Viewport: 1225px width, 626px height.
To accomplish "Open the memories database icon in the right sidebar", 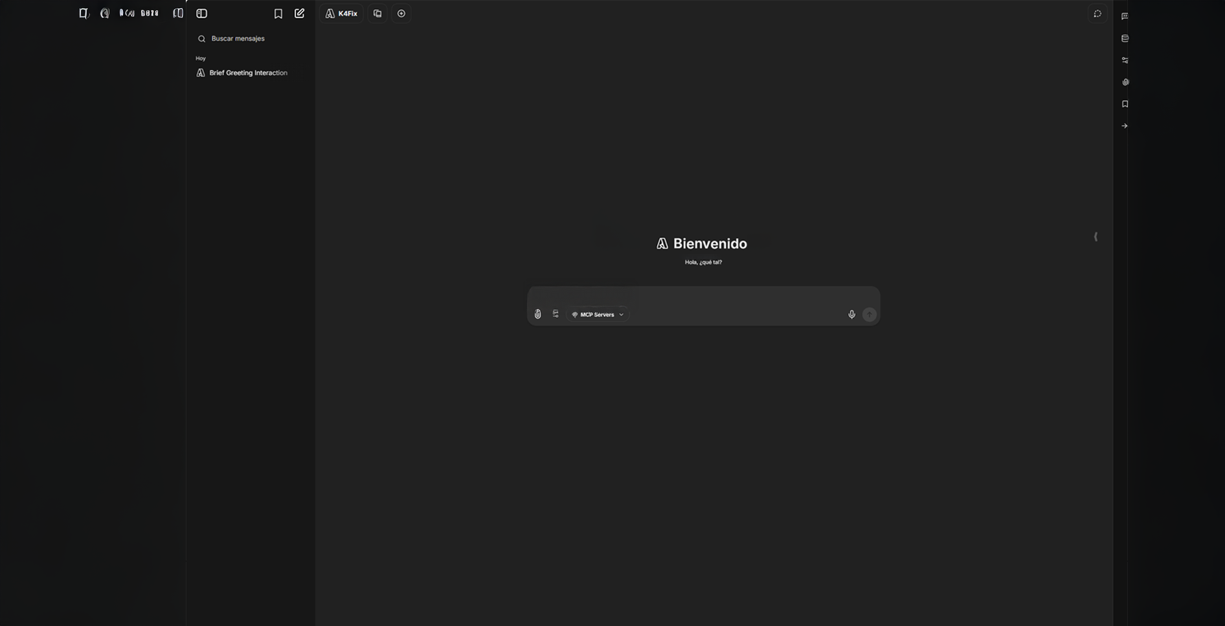I will pyautogui.click(x=1125, y=38).
